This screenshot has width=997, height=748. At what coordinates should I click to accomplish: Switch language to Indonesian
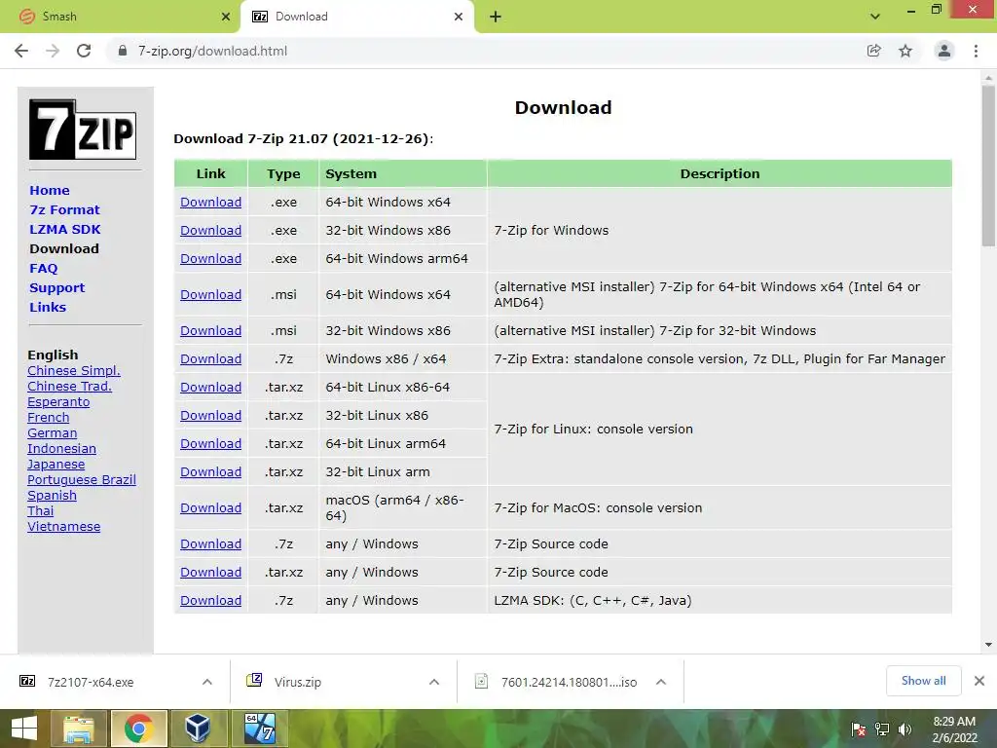(61, 448)
